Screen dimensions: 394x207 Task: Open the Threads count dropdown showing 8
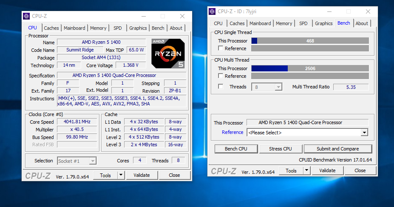266,87
